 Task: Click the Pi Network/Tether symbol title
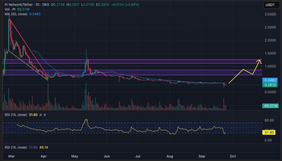tap(19, 5)
